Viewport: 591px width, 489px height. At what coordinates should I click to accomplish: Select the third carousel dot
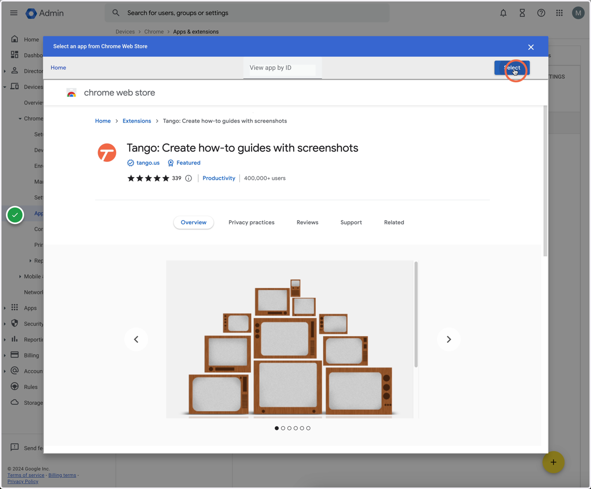pyautogui.click(x=290, y=428)
